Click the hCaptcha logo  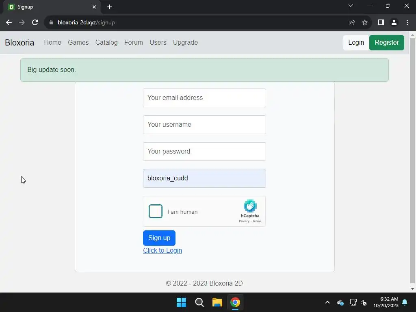click(250, 206)
